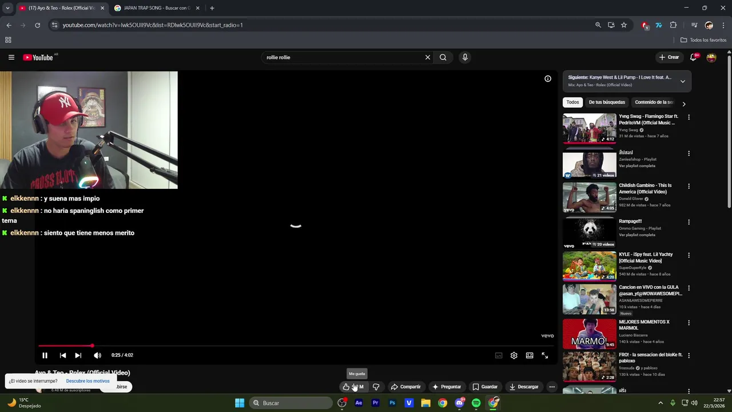Open options for Childish Gambino This Is America
732x412 pixels.
point(689,187)
